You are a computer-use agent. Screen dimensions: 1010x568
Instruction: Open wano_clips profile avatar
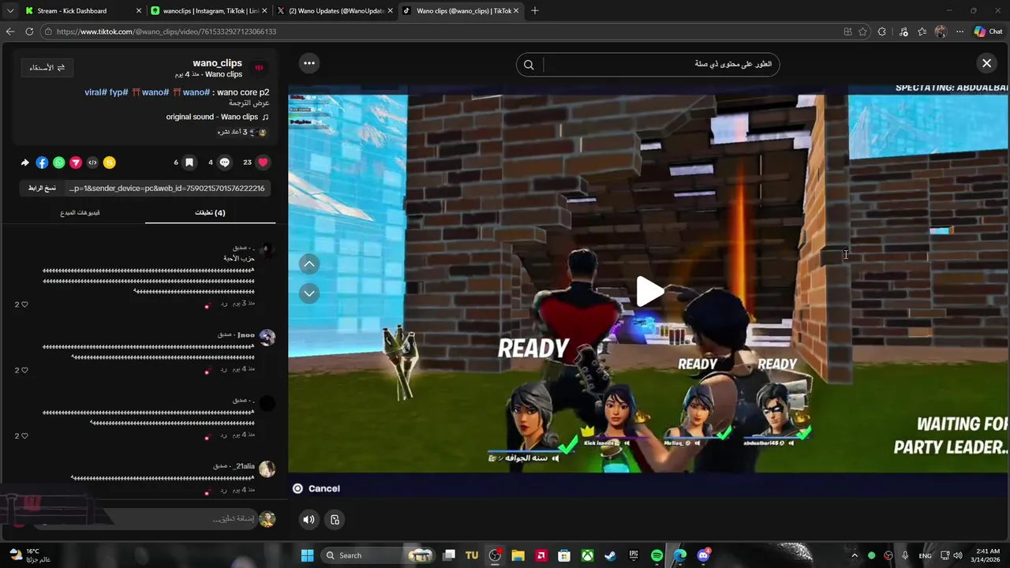(259, 68)
